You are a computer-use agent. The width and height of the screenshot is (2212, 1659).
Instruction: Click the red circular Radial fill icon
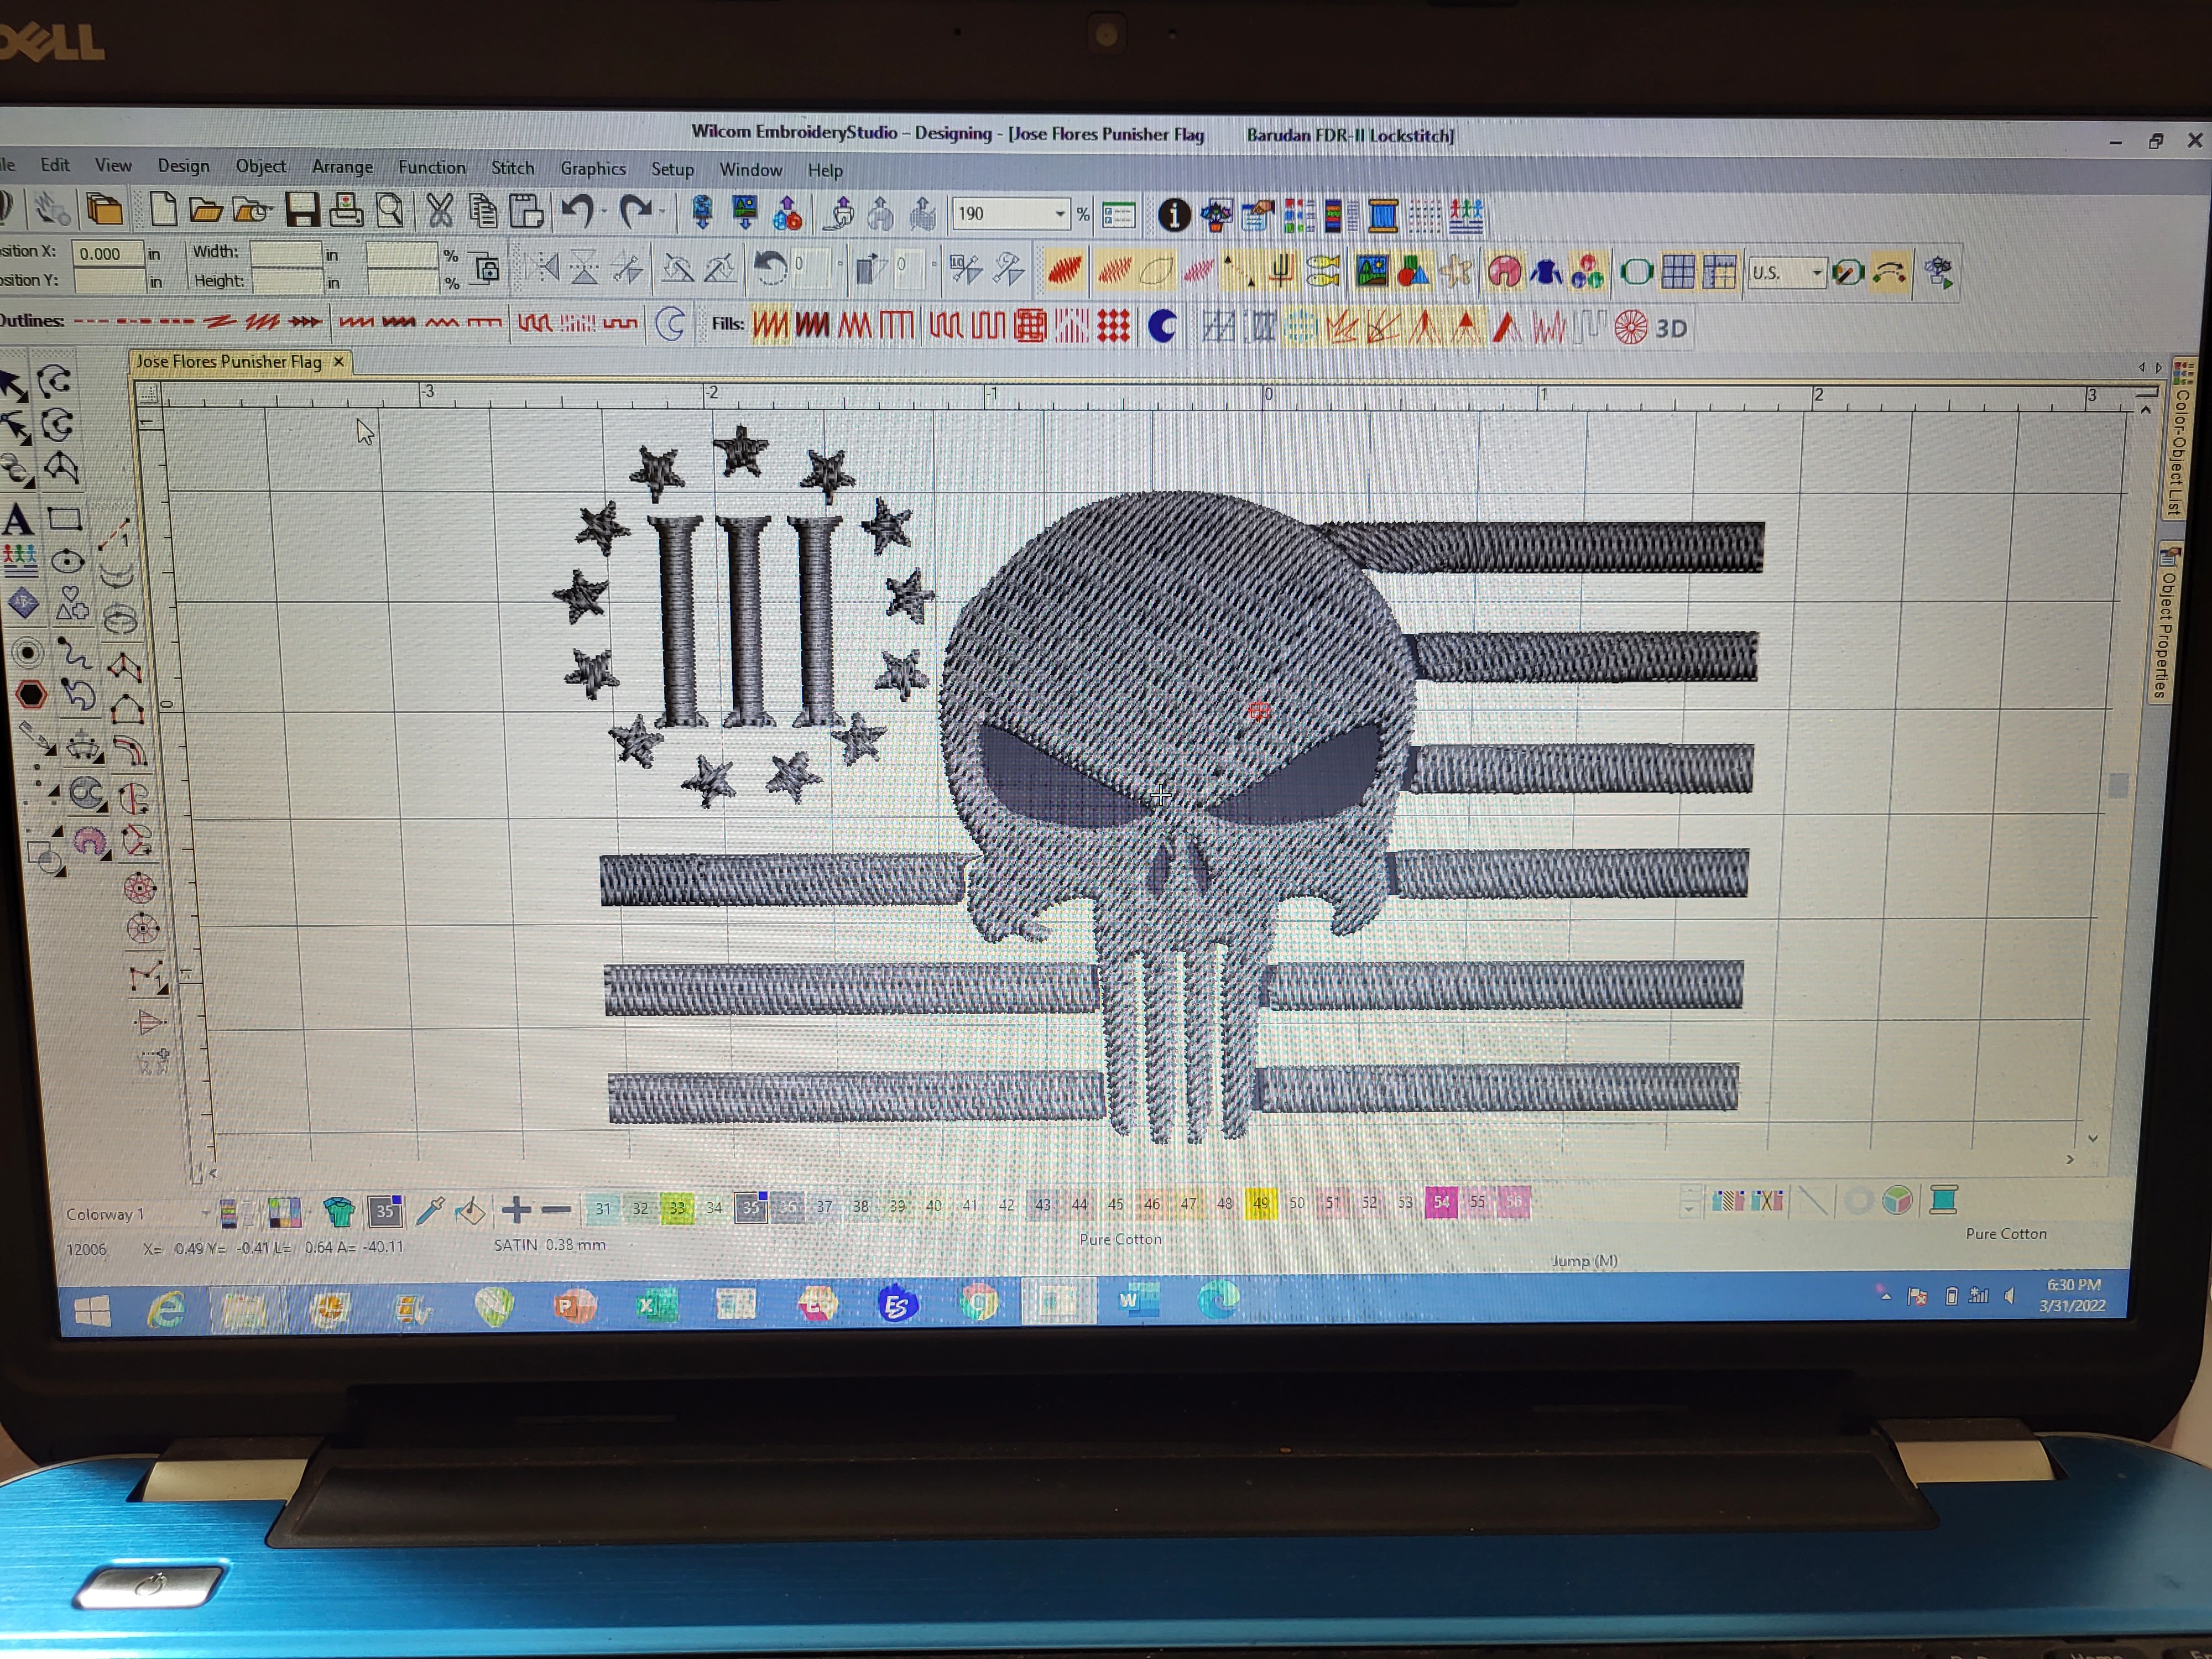[1630, 328]
